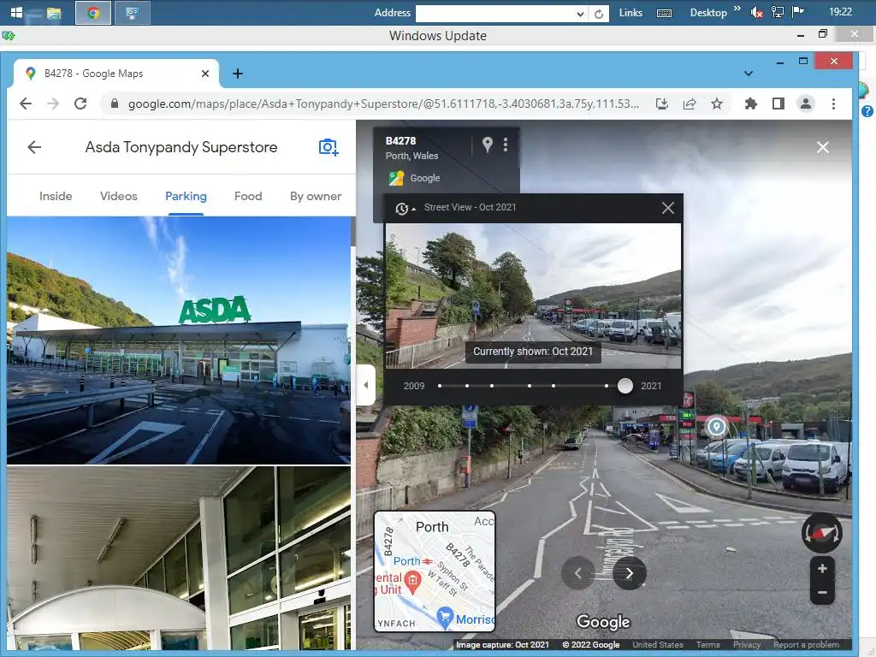The height and width of the screenshot is (657, 876).
Task: Click the Windows Update taskbar button
Action: pos(133,13)
